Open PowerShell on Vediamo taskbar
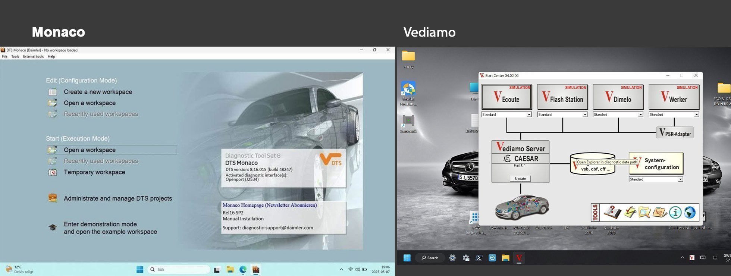The height and width of the screenshot is (276, 731). (479, 258)
